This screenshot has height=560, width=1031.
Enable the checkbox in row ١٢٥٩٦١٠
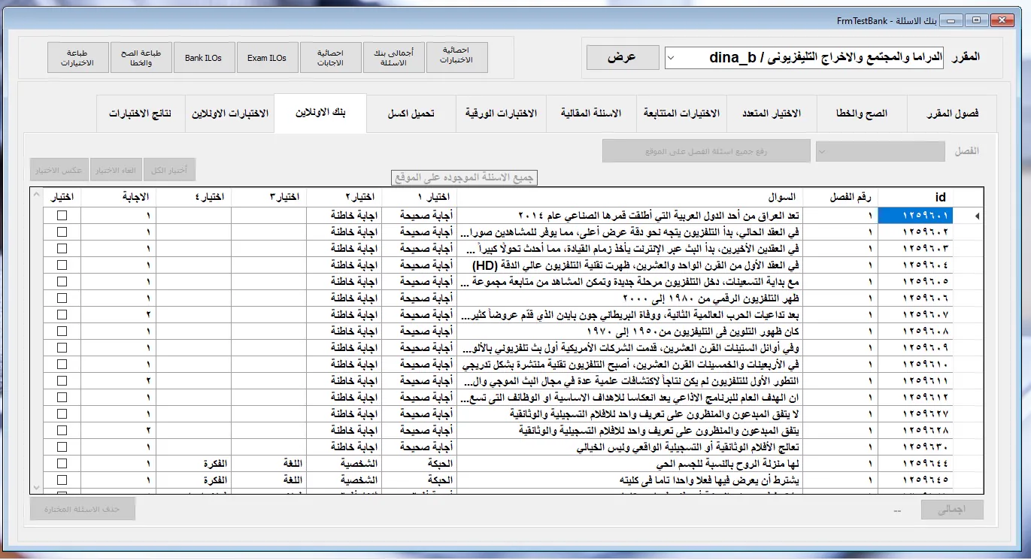(62, 365)
